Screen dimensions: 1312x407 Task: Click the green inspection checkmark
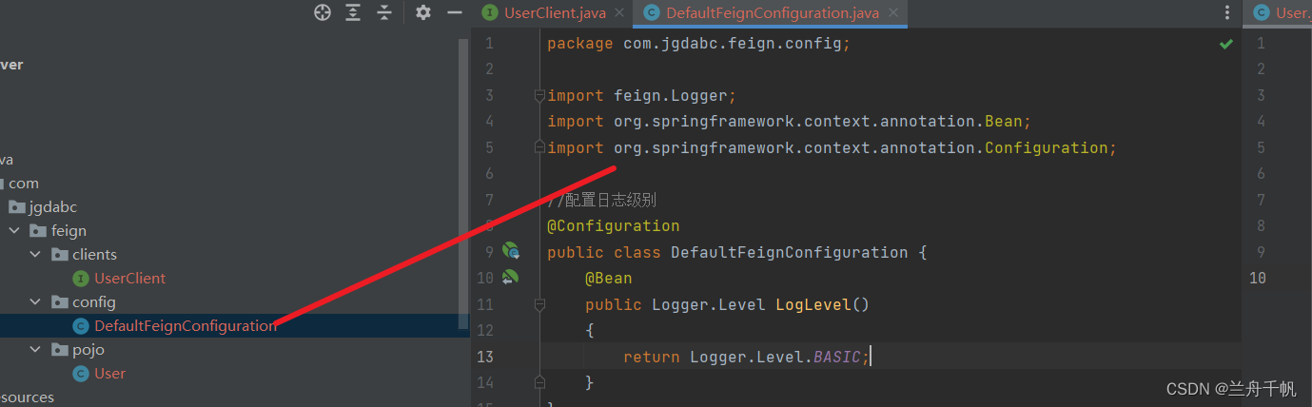[1226, 44]
